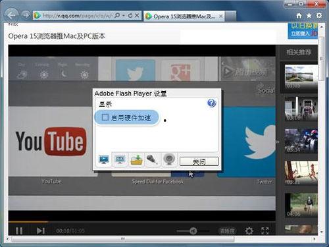Open the Microphone settings tab icon

point(153,159)
